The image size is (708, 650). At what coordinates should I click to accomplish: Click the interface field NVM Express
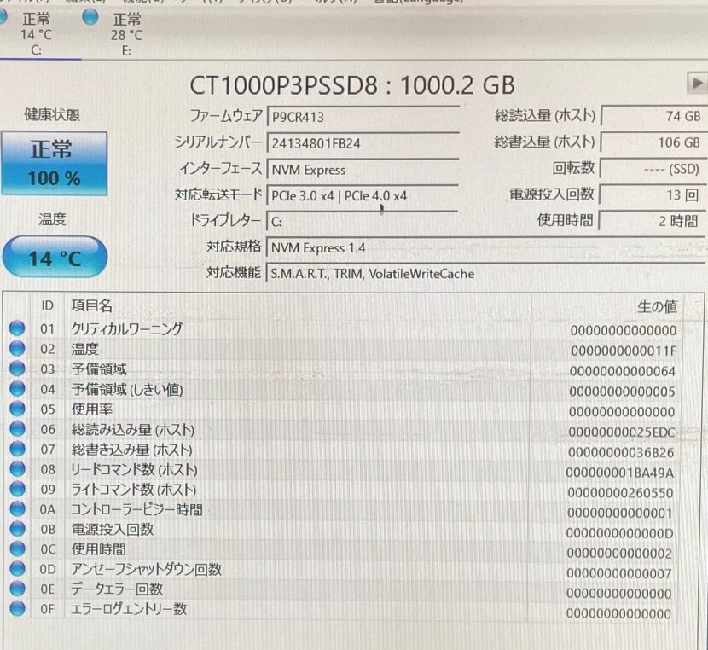(363, 170)
